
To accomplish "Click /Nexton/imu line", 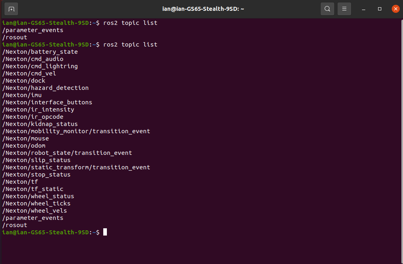I will (22, 95).
